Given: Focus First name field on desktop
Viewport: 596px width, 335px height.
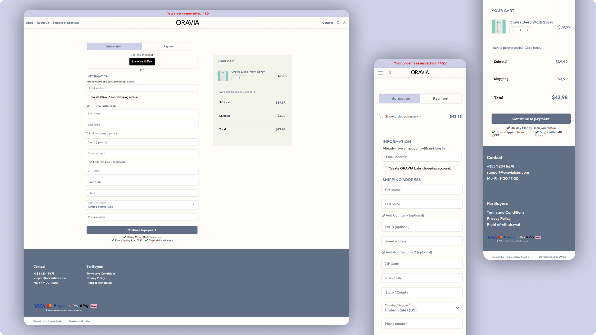Looking at the screenshot, I should [x=142, y=114].
